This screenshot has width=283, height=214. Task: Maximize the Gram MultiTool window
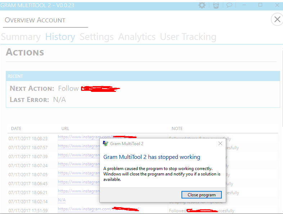[260, 5]
